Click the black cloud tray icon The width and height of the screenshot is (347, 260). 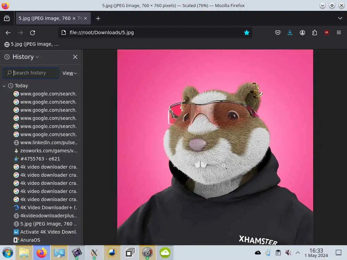[258, 253]
